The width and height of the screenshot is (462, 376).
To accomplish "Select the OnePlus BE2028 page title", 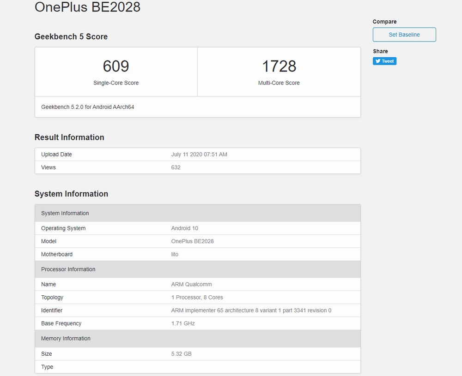I will coord(87,7).
